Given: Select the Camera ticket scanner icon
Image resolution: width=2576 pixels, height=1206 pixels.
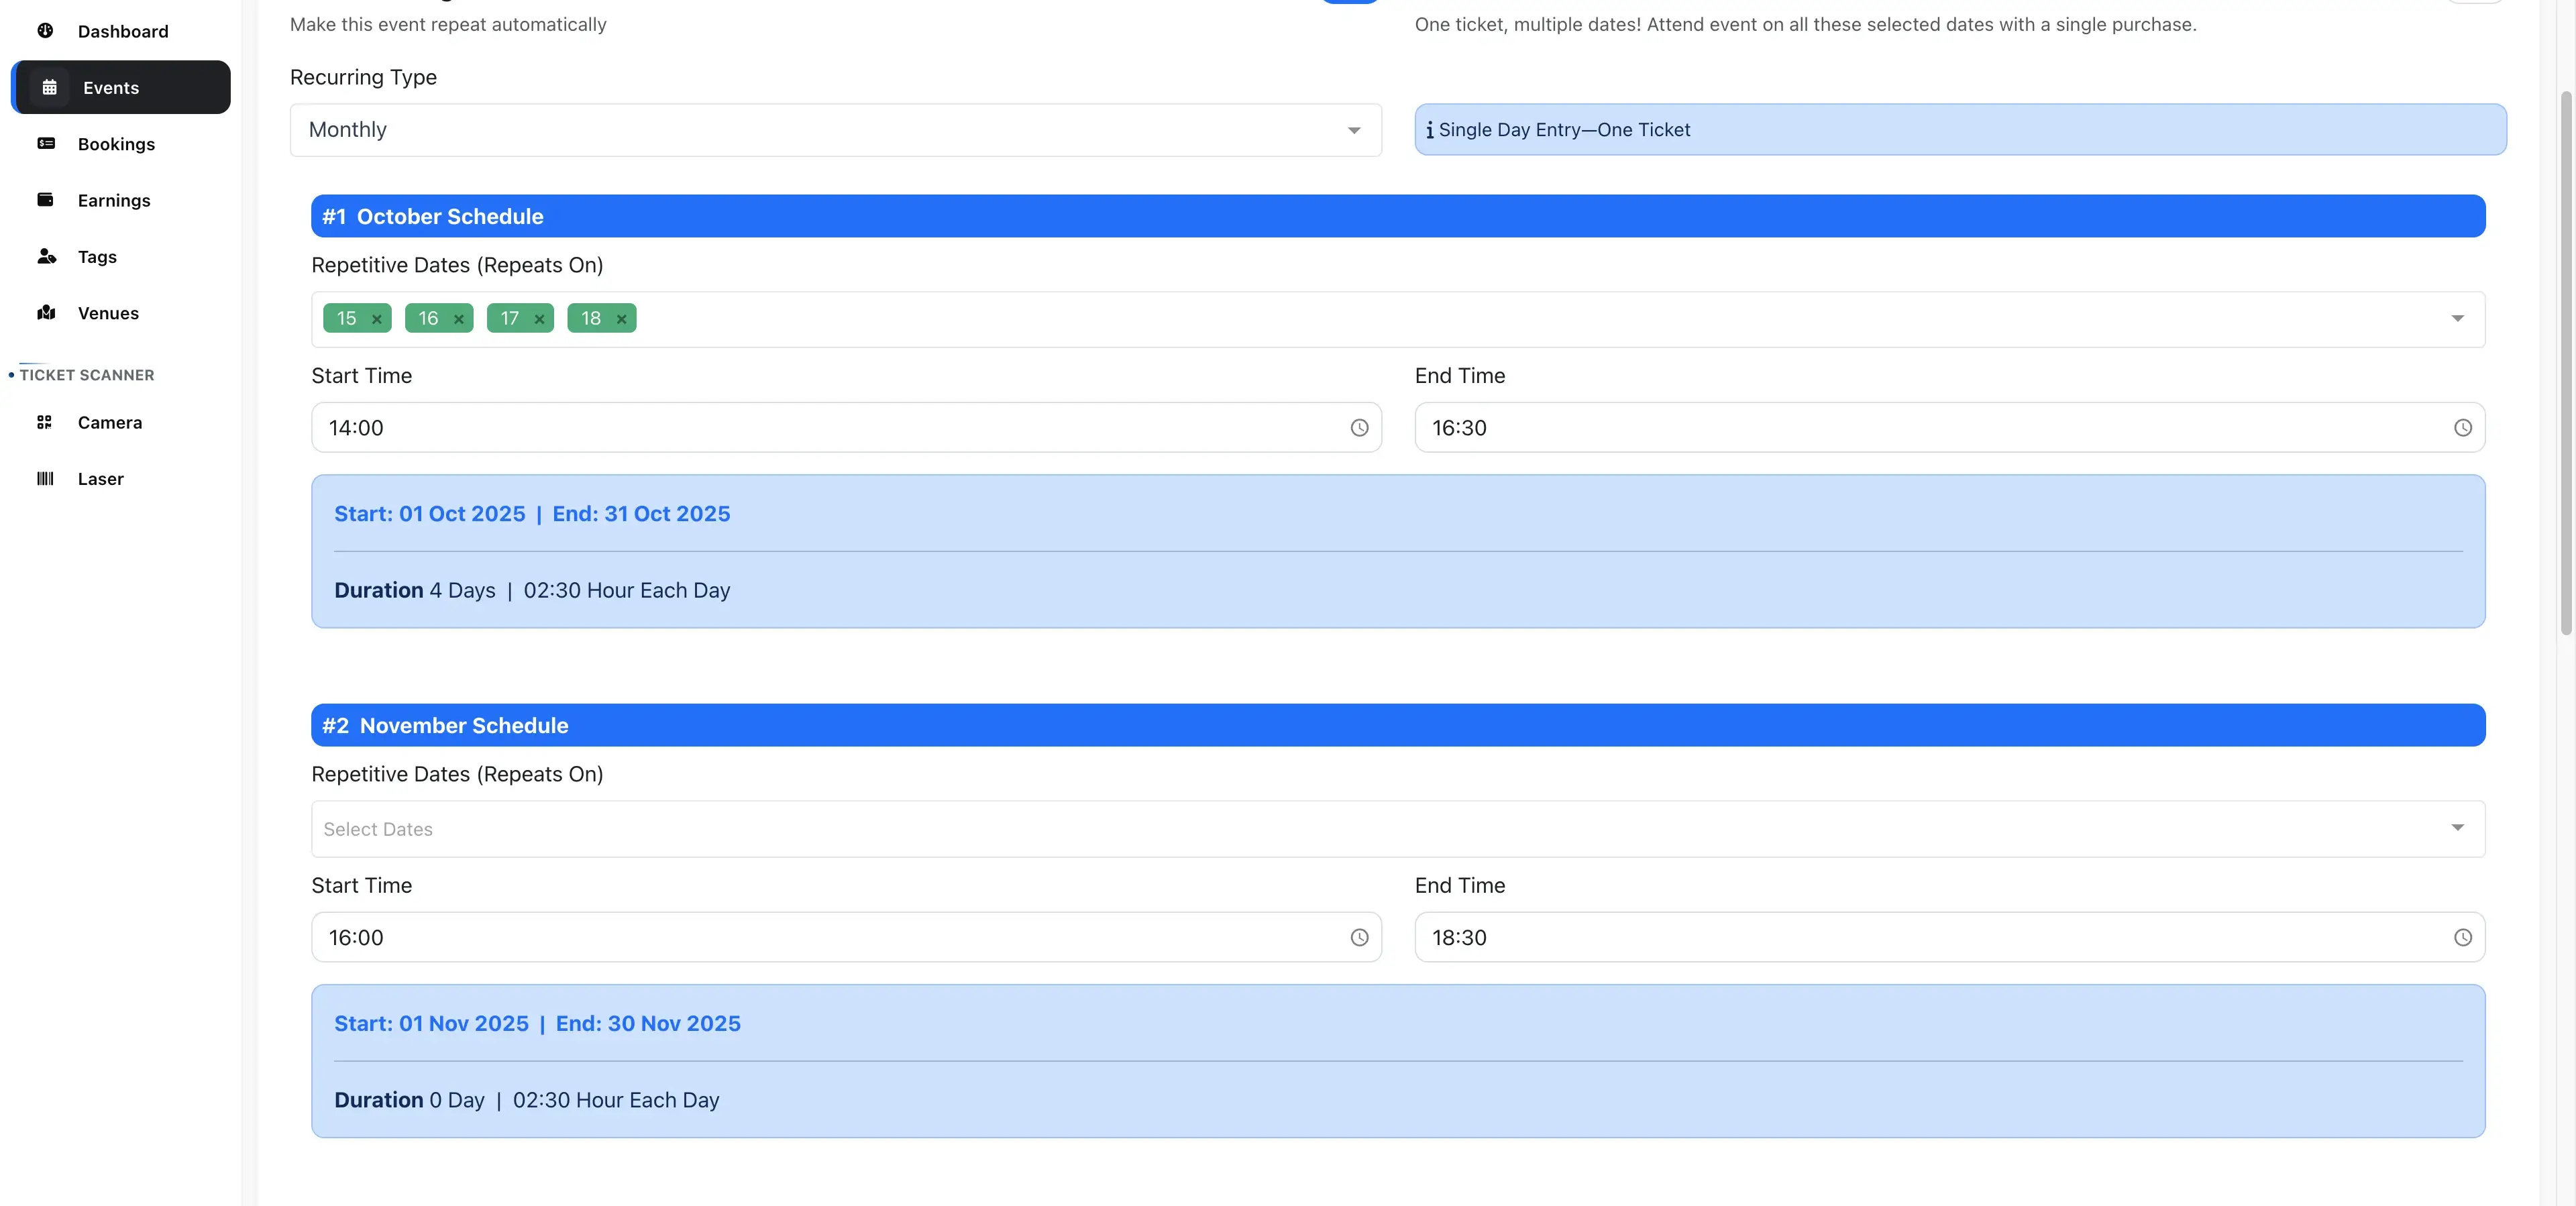Looking at the screenshot, I should pyautogui.click(x=46, y=422).
